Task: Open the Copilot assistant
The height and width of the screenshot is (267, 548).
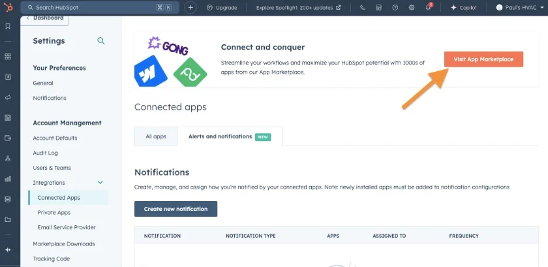Action: point(463,7)
